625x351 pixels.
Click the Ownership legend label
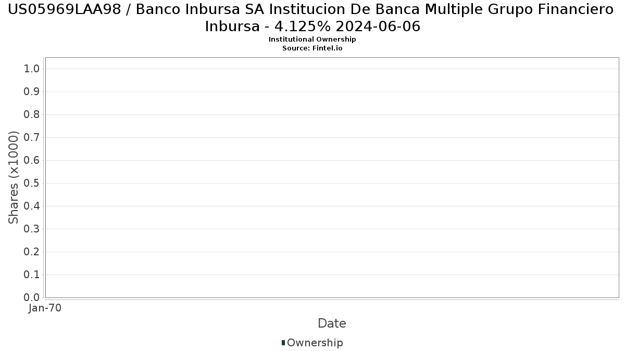coord(315,343)
